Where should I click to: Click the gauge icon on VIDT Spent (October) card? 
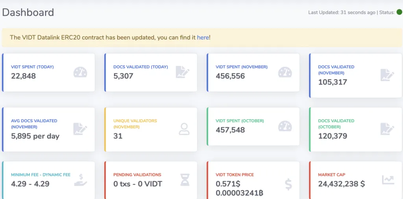pyautogui.click(x=285, y=126)
